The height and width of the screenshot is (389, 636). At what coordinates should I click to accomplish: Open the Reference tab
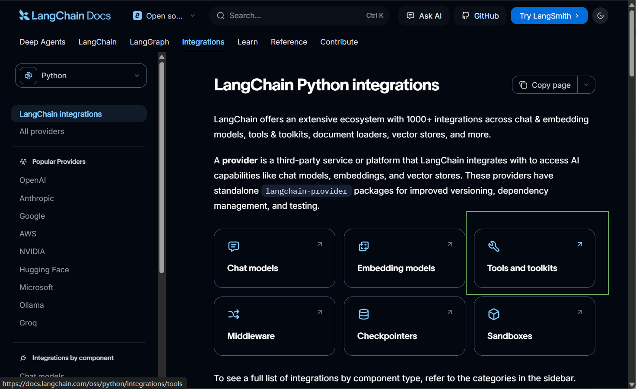289,42
